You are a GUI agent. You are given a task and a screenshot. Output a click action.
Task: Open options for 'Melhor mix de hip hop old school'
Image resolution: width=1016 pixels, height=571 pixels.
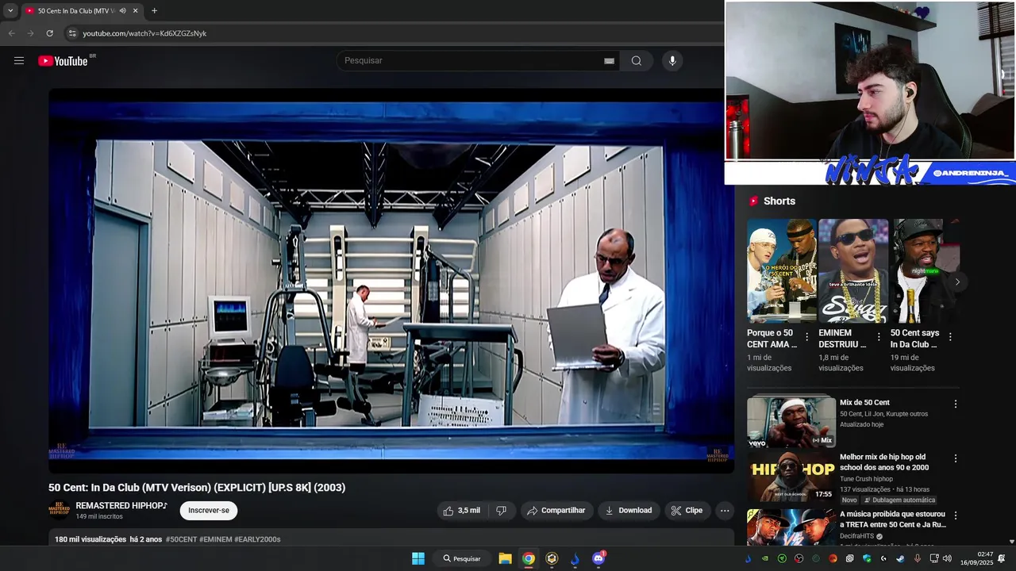click(956, 458)
